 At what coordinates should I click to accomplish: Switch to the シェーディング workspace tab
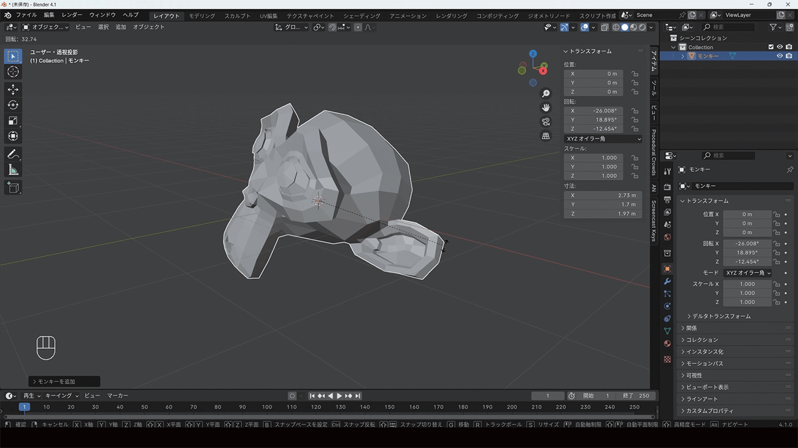(x=362, y=15)
